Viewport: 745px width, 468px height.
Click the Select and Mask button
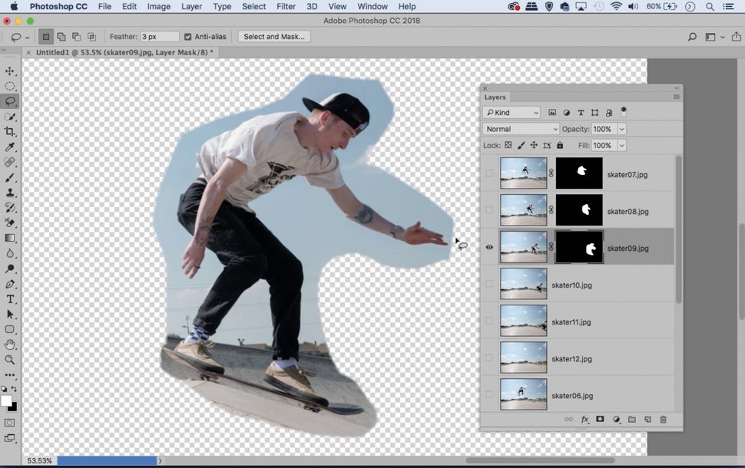(x=273, y=36)
